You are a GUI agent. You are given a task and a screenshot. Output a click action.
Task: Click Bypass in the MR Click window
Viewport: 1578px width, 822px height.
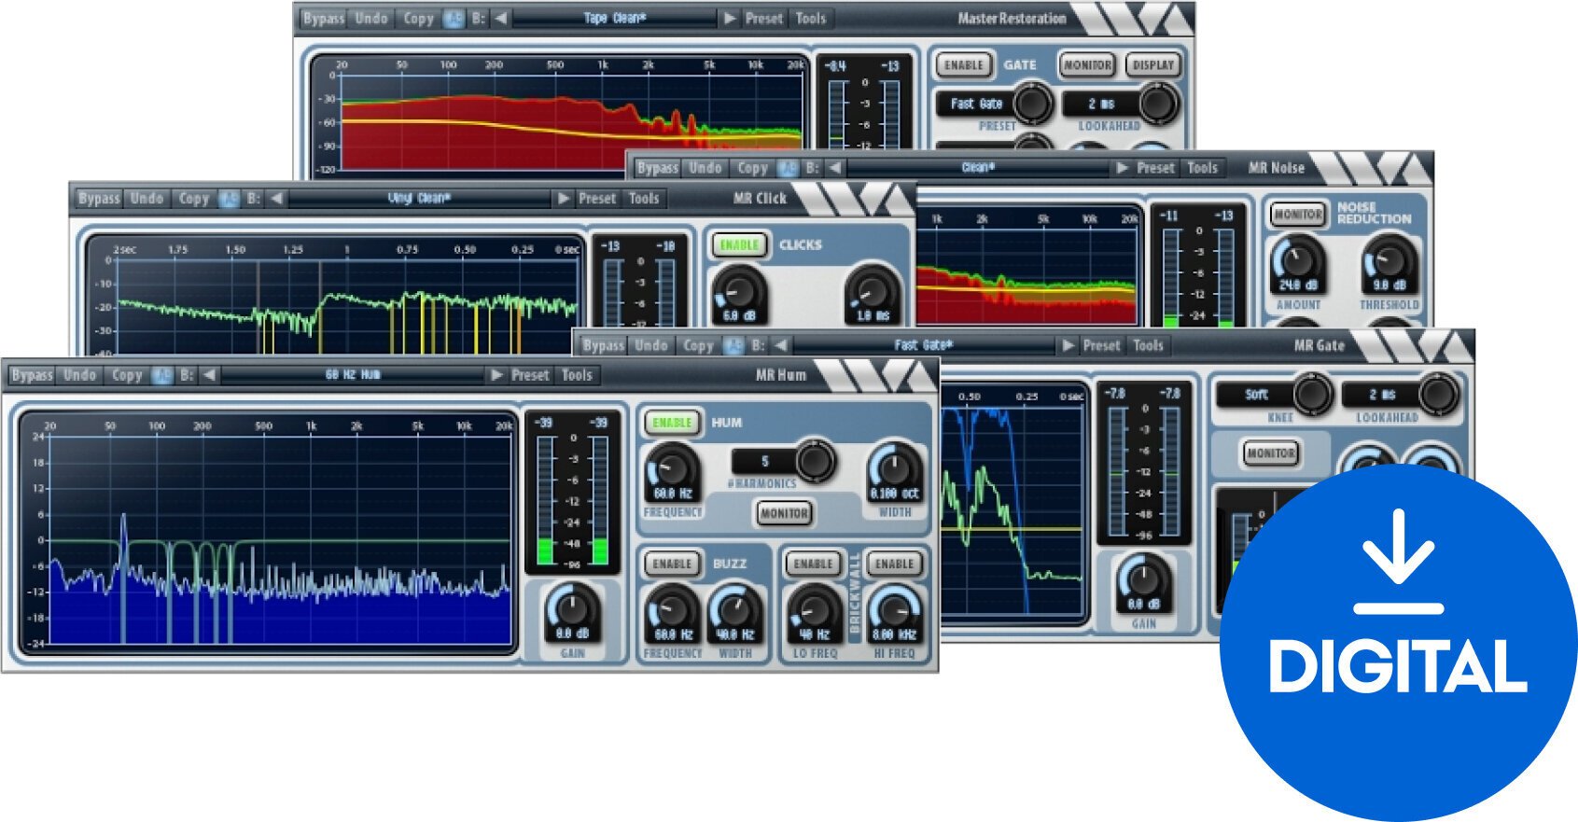click(99, 199)
